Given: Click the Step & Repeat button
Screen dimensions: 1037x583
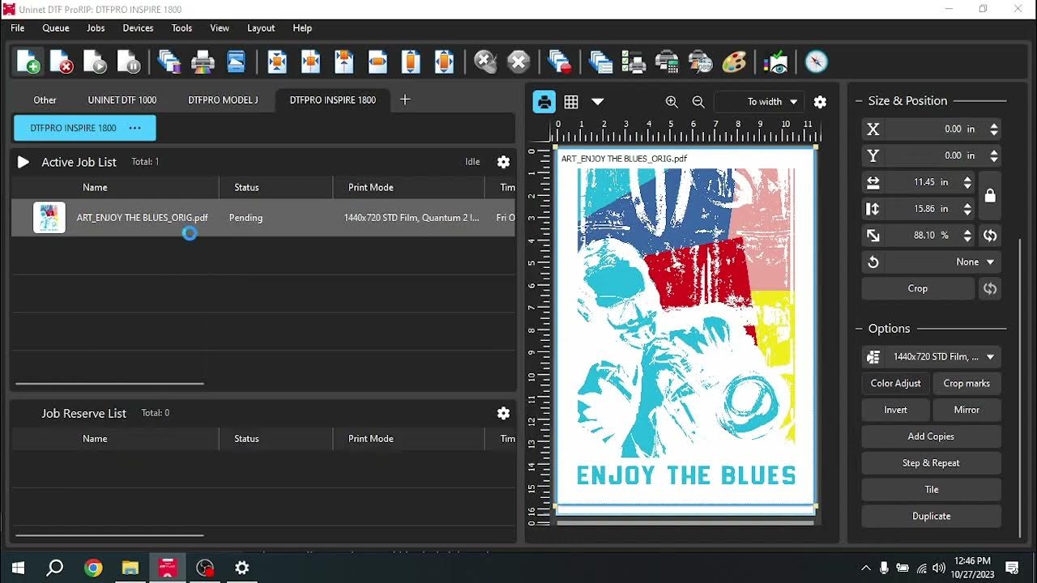Looking at the screenshot, I should point(931,463).
